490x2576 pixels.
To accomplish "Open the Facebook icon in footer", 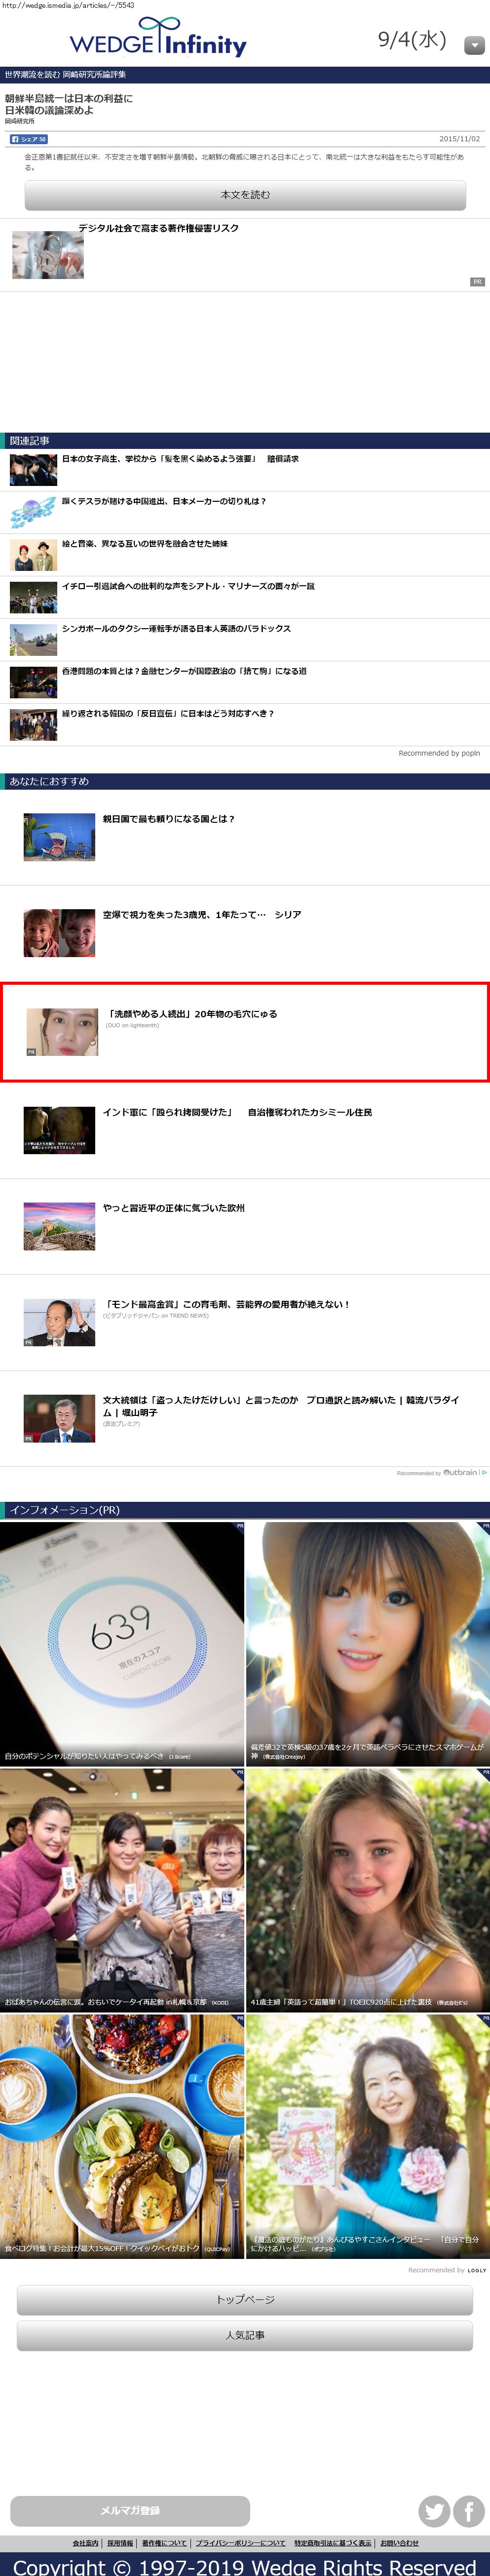I will click(469, 2511).
